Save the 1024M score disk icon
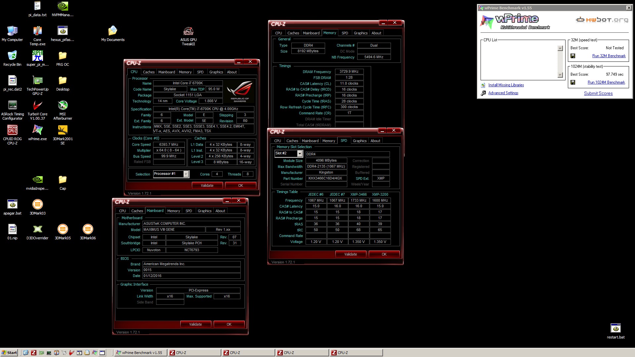The image size is (635, 357). pyautogui.click(x=573, y=82)
